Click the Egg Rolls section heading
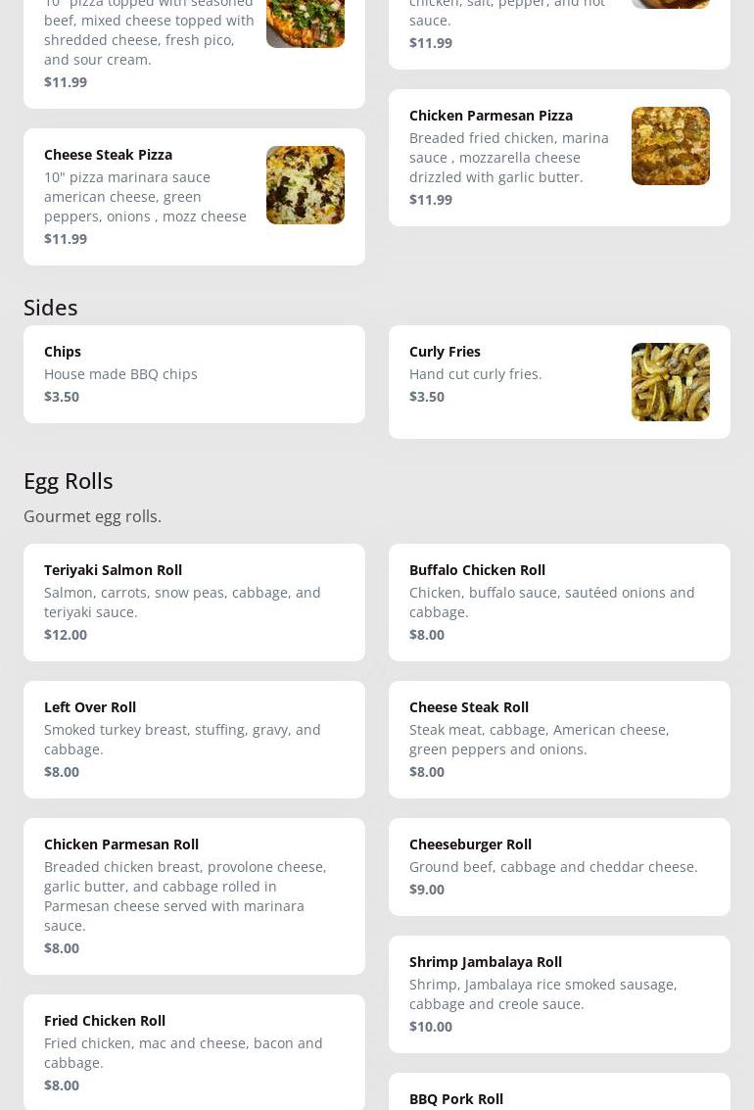 pos(69,480)
